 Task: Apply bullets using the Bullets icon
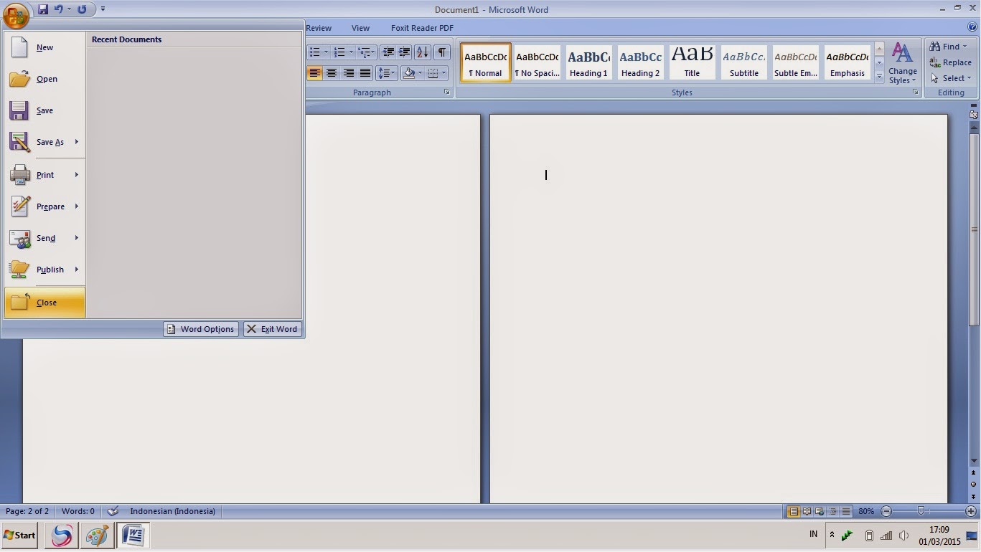314,51
